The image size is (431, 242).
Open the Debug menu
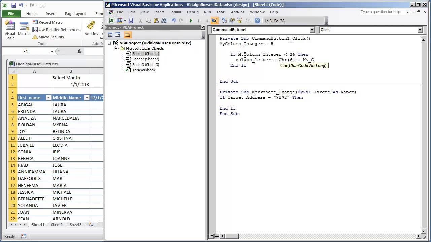[x=193, y=12]
